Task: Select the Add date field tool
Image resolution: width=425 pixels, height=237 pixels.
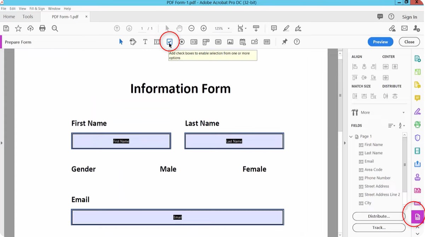Action: pyautogui.click(x=242, y=42)
